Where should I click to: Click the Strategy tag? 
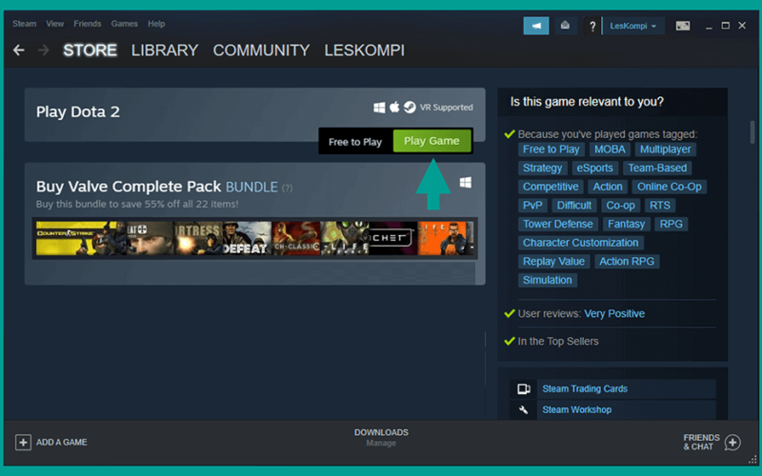pos(542,169)
